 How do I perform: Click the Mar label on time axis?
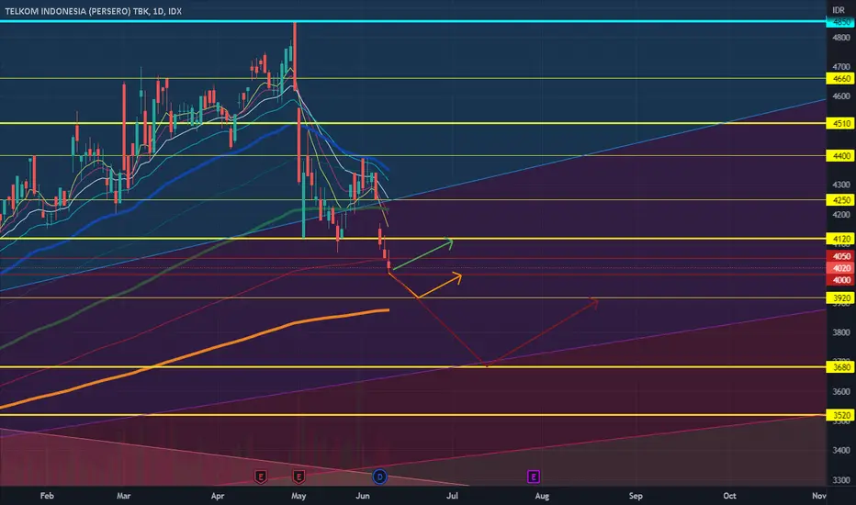point(124,496)
